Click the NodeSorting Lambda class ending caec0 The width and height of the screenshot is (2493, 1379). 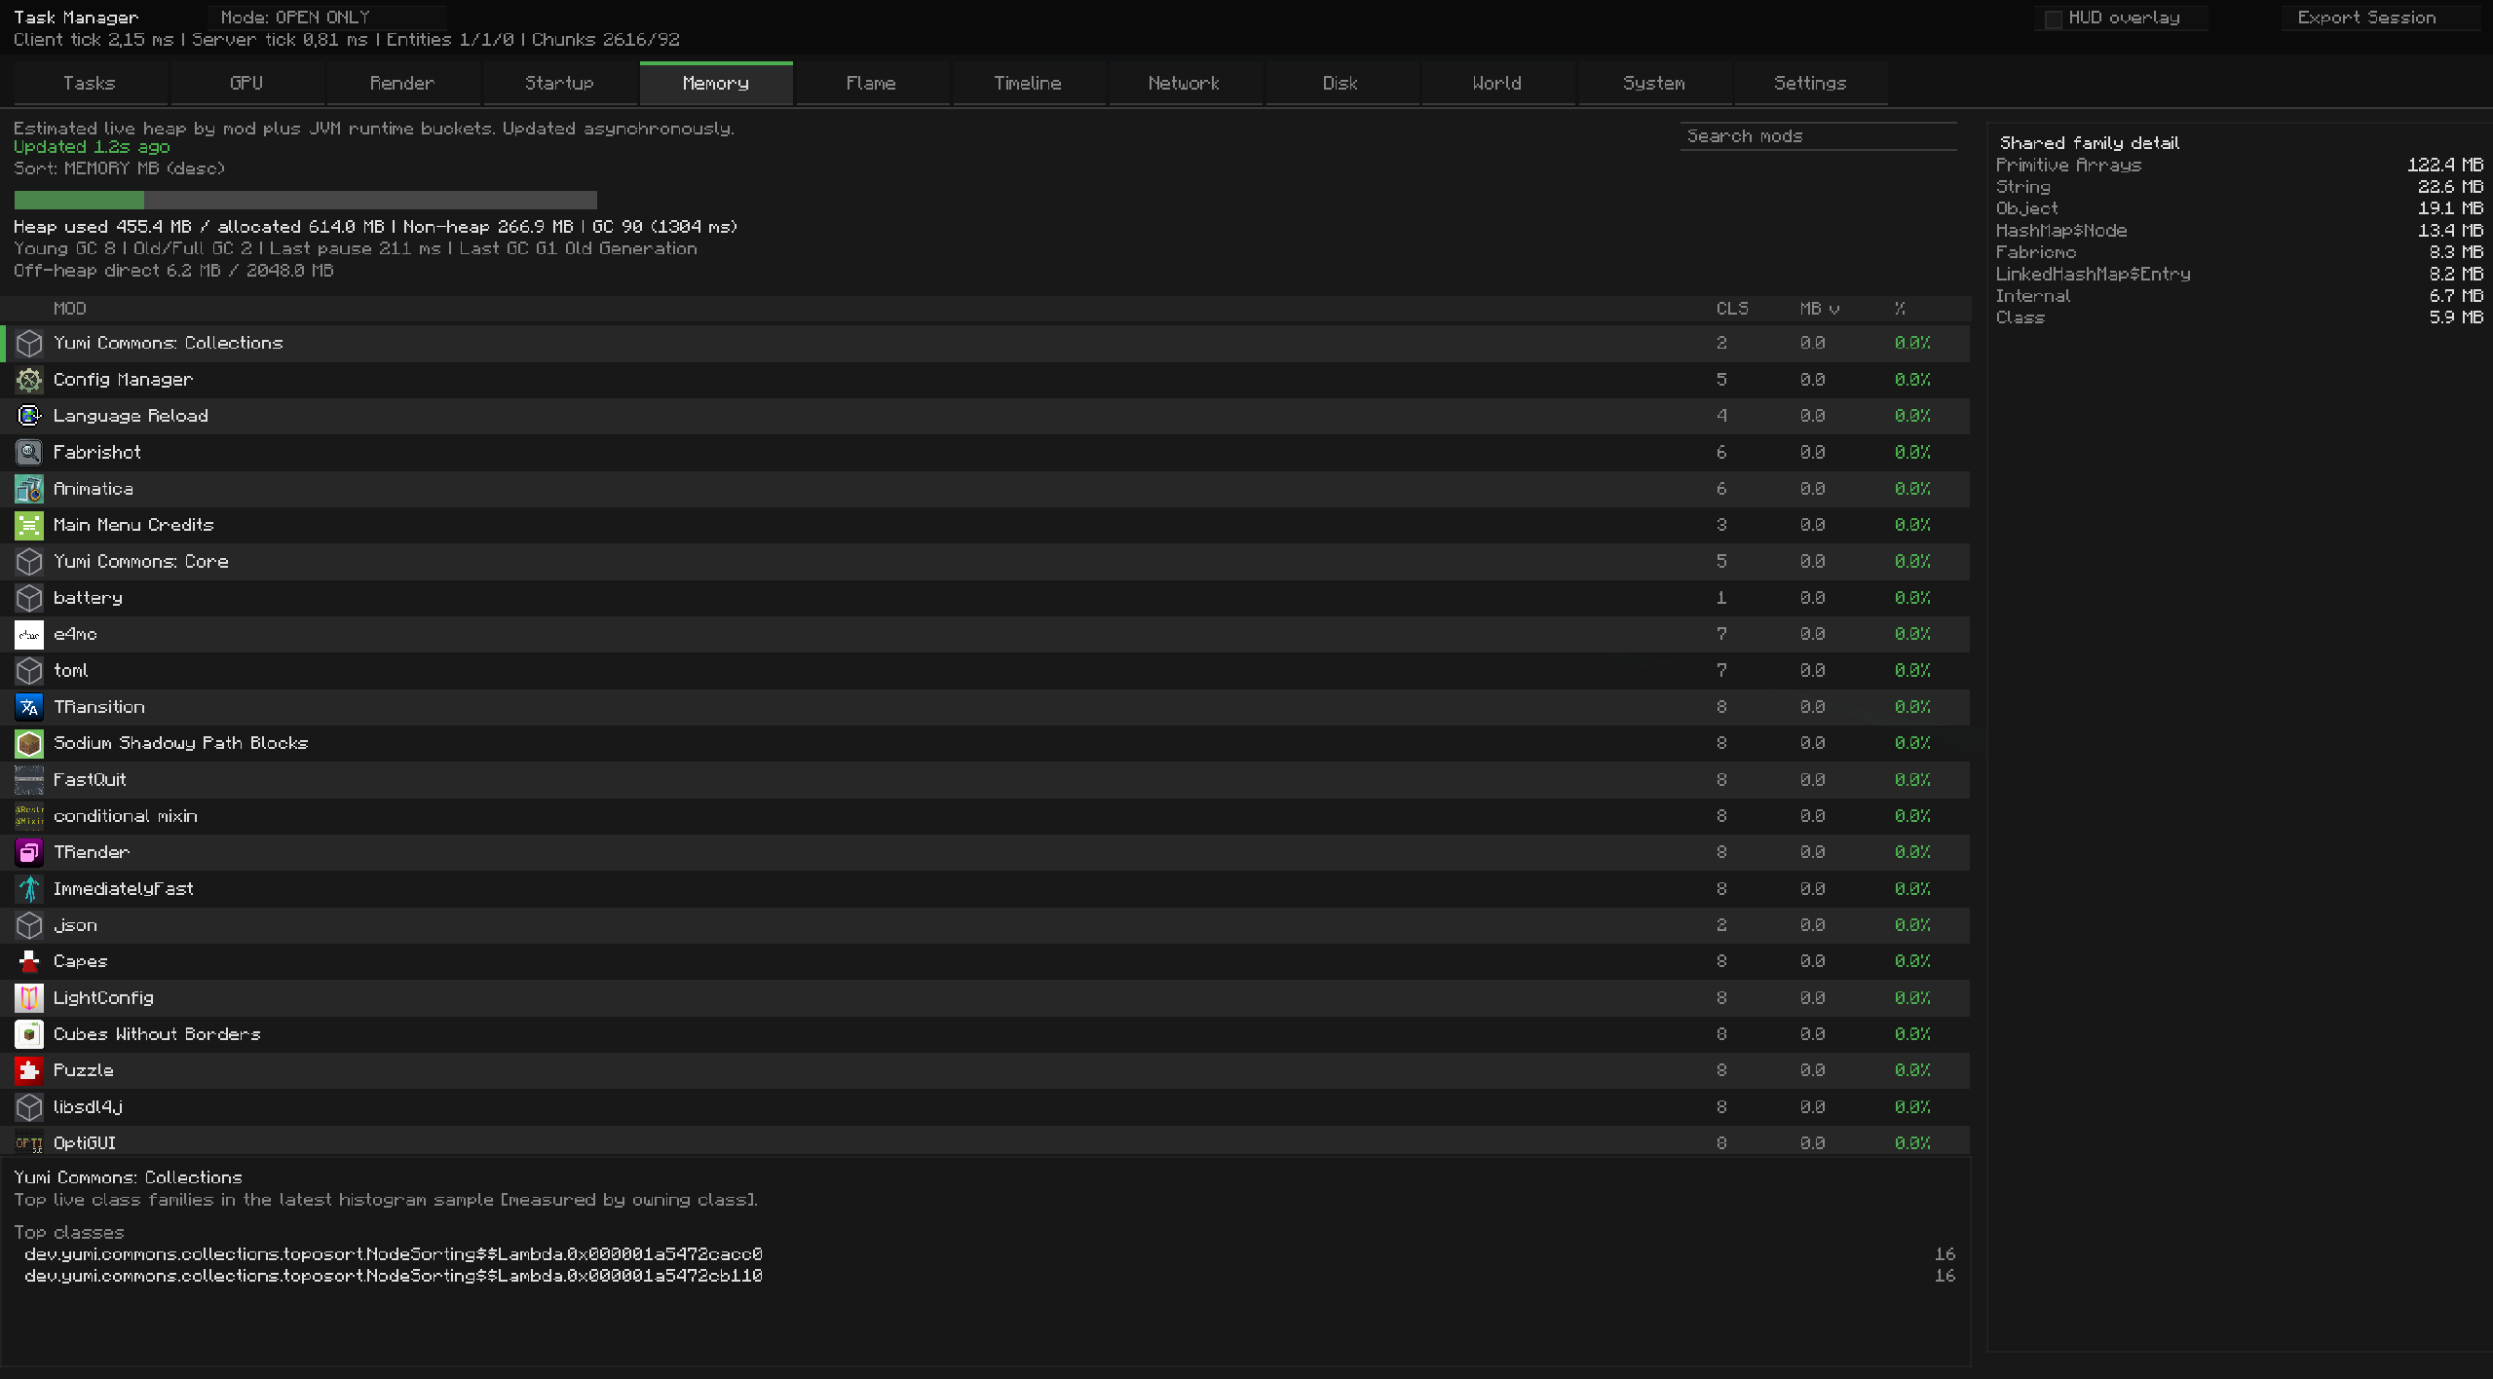pos(394,1254)
